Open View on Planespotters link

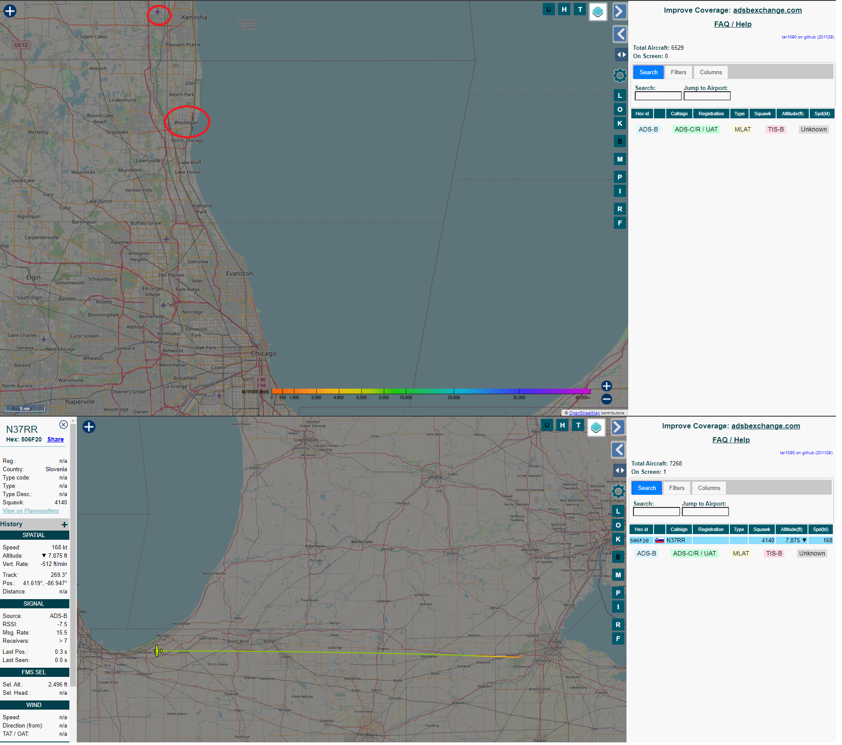pos(31,511)
